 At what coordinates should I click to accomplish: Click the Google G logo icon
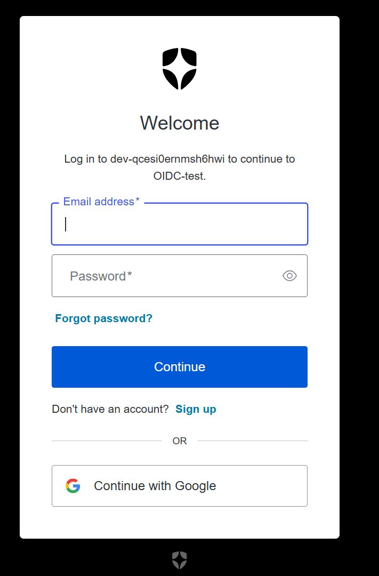(73, 486)
